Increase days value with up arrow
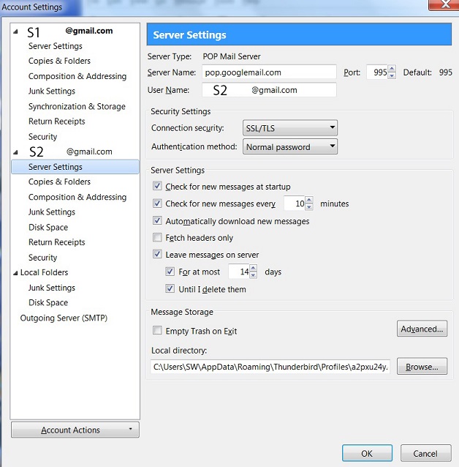This screenshot has width=459, height=467. 254,268
